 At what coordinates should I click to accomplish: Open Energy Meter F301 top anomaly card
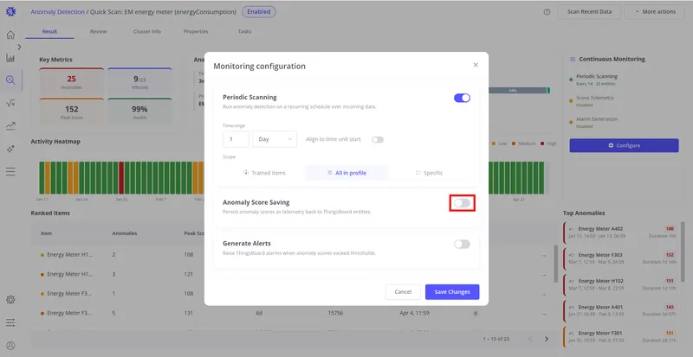point(620,336)
